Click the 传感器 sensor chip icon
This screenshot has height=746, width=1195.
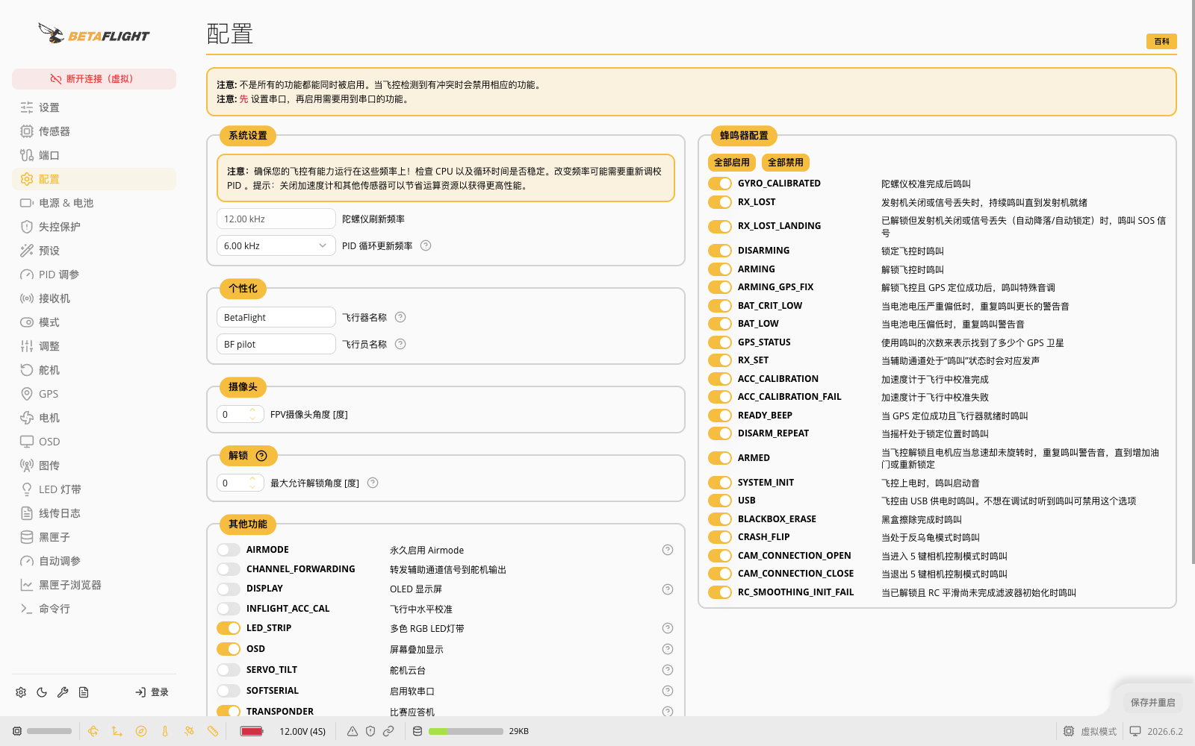(27, 131)
